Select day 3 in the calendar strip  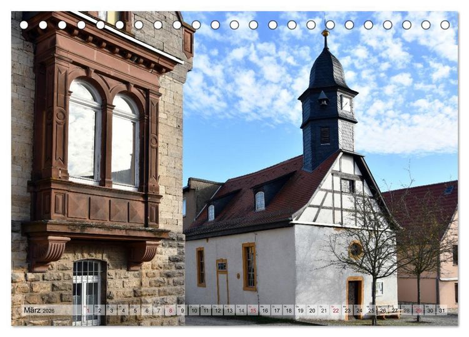pos(111,310)
